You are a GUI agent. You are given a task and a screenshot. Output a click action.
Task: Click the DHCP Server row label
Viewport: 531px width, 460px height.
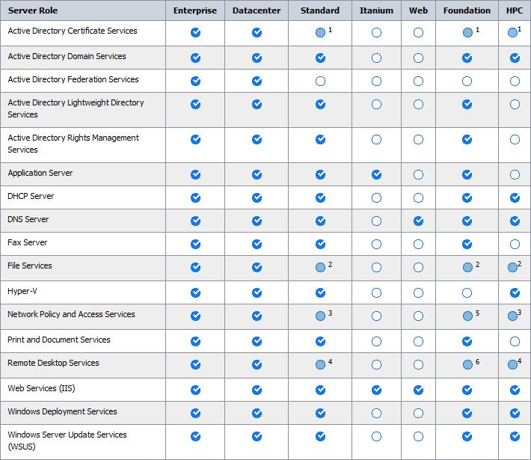[31, 196]
